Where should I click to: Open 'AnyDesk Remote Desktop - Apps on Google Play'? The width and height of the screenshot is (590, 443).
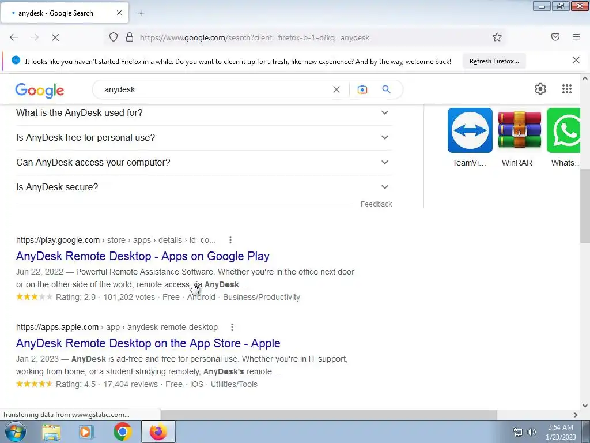[143, 256]
